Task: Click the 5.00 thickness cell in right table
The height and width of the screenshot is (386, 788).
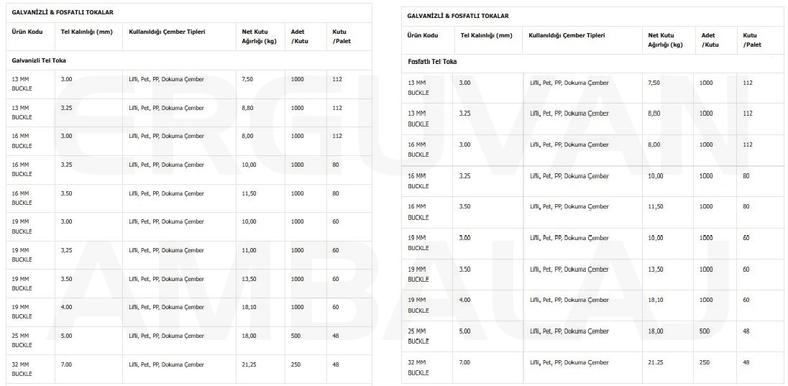Action: (465, 331)
